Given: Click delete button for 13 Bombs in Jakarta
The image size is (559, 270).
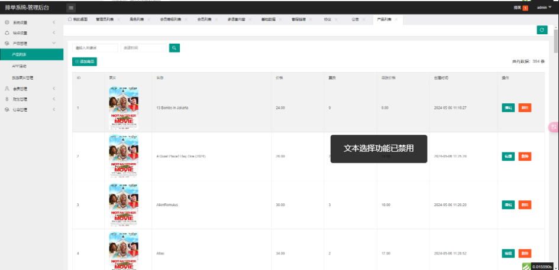Looking at the screenshot, I should point(525,108).
